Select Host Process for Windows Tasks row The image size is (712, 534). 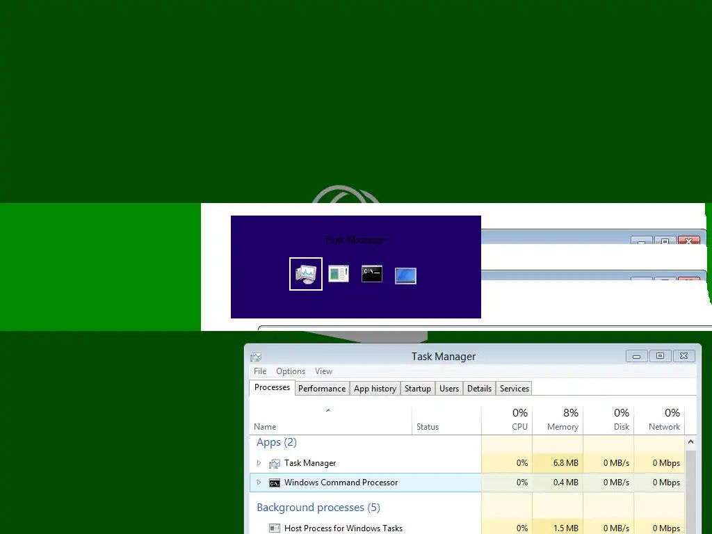click(467, 528)
